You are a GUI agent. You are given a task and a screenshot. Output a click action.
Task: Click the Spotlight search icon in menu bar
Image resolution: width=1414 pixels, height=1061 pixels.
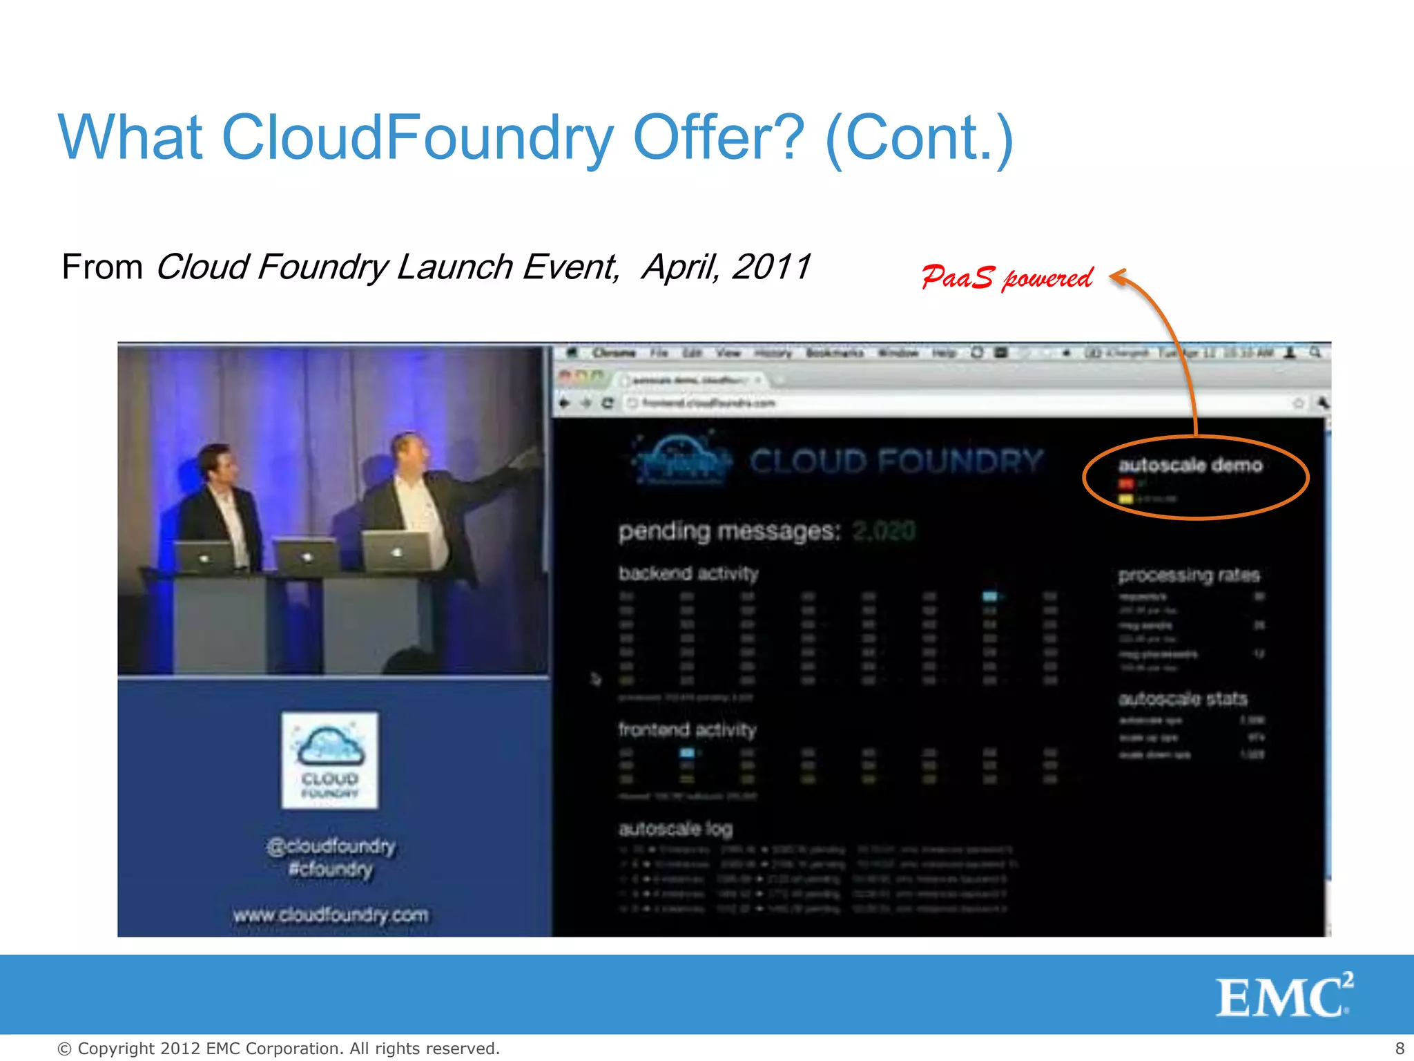tap(1315, 352)
